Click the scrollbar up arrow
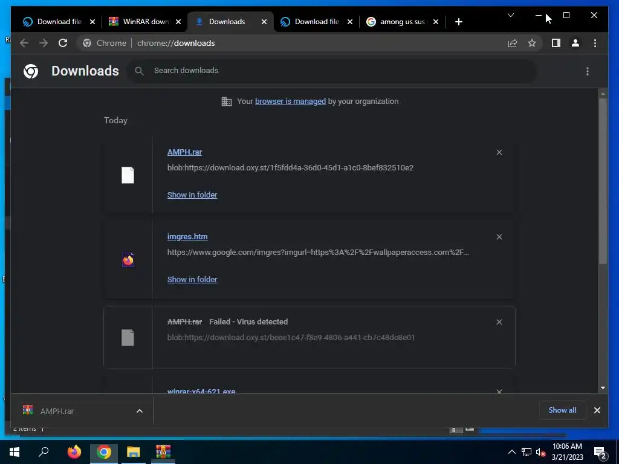The height and width of the screenshot is (464, 619). tap(603, 94)
